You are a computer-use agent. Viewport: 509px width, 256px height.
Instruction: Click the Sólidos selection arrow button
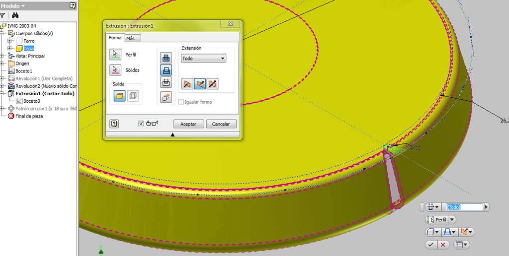coord(115,70)
